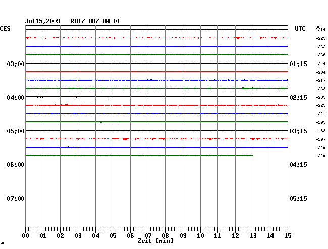Viewport: 328px width, 249px height.
Task: Click the DC offset value -201
Action: pyautogui.click(x=320, y=114)
